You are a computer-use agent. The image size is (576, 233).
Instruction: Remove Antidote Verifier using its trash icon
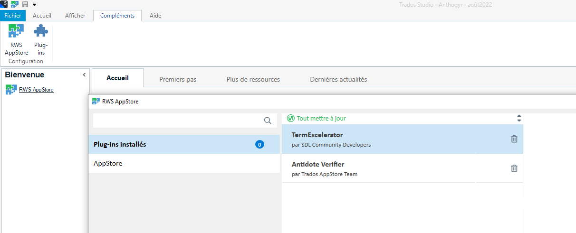pyautogui.click(x=514, y=168)
